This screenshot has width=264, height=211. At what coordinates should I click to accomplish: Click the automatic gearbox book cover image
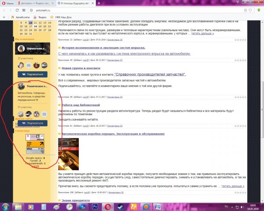click(x=68, y=154)
